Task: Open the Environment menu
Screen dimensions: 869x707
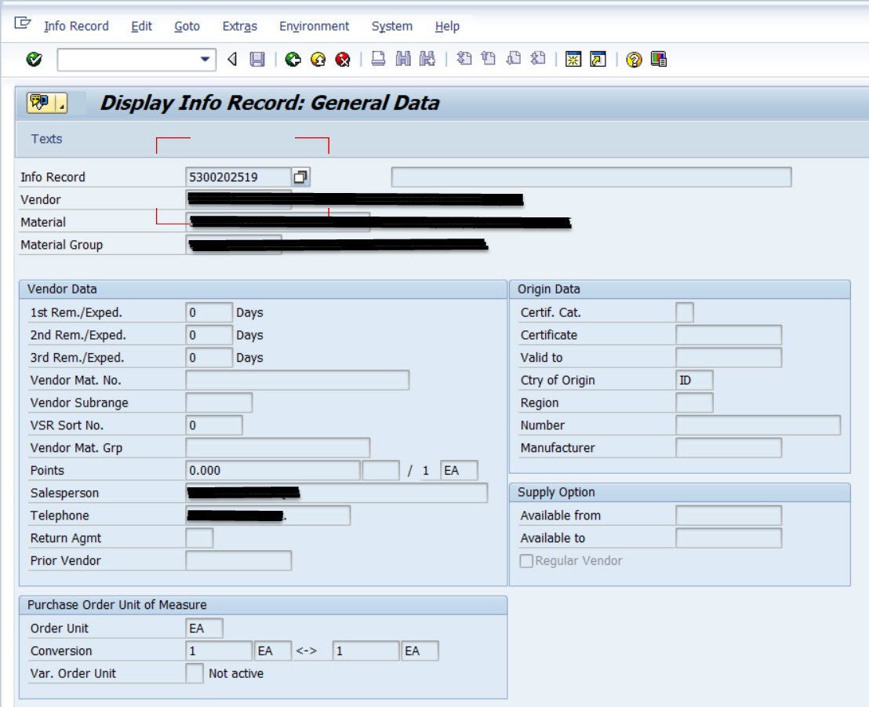Action: point(314,26)
